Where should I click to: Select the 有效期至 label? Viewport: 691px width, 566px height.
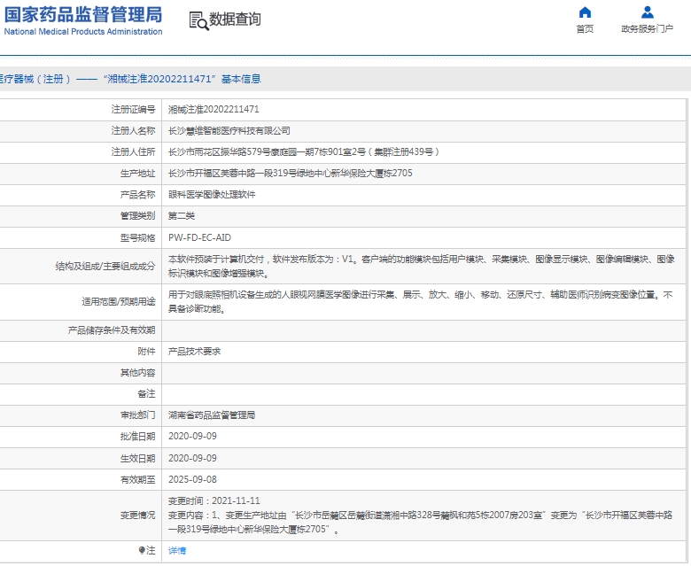point(137,479)
